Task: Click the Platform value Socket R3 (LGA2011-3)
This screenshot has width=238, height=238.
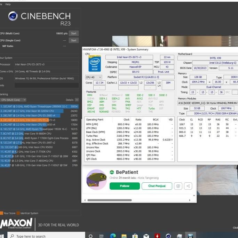Action: (x=146, y=77)
